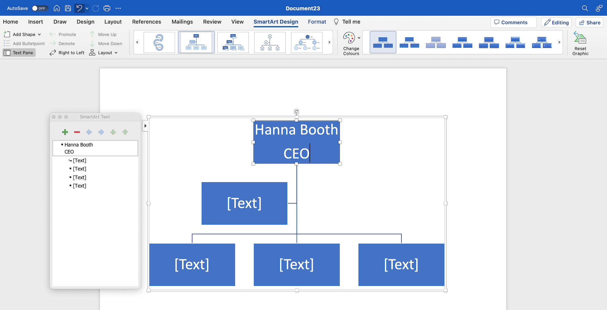Select Hanna Booth entry in text pane
The height and width of the screenshot is (310, 607).
click(x=95, y=148)
